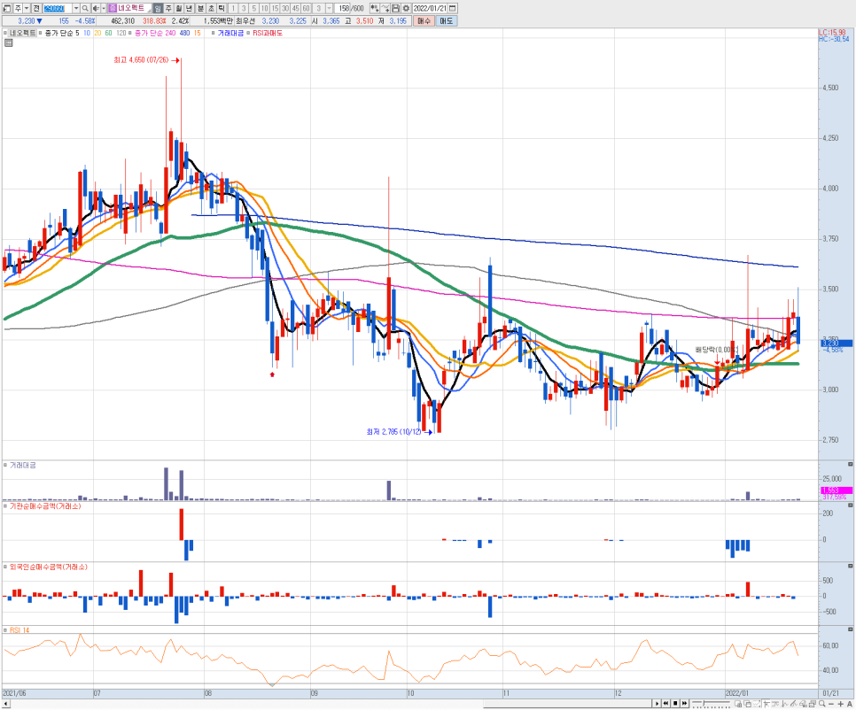Click the magnifier zoom icon in bottom bar
This screenshot has height=710, width=856.
(822, 704)
